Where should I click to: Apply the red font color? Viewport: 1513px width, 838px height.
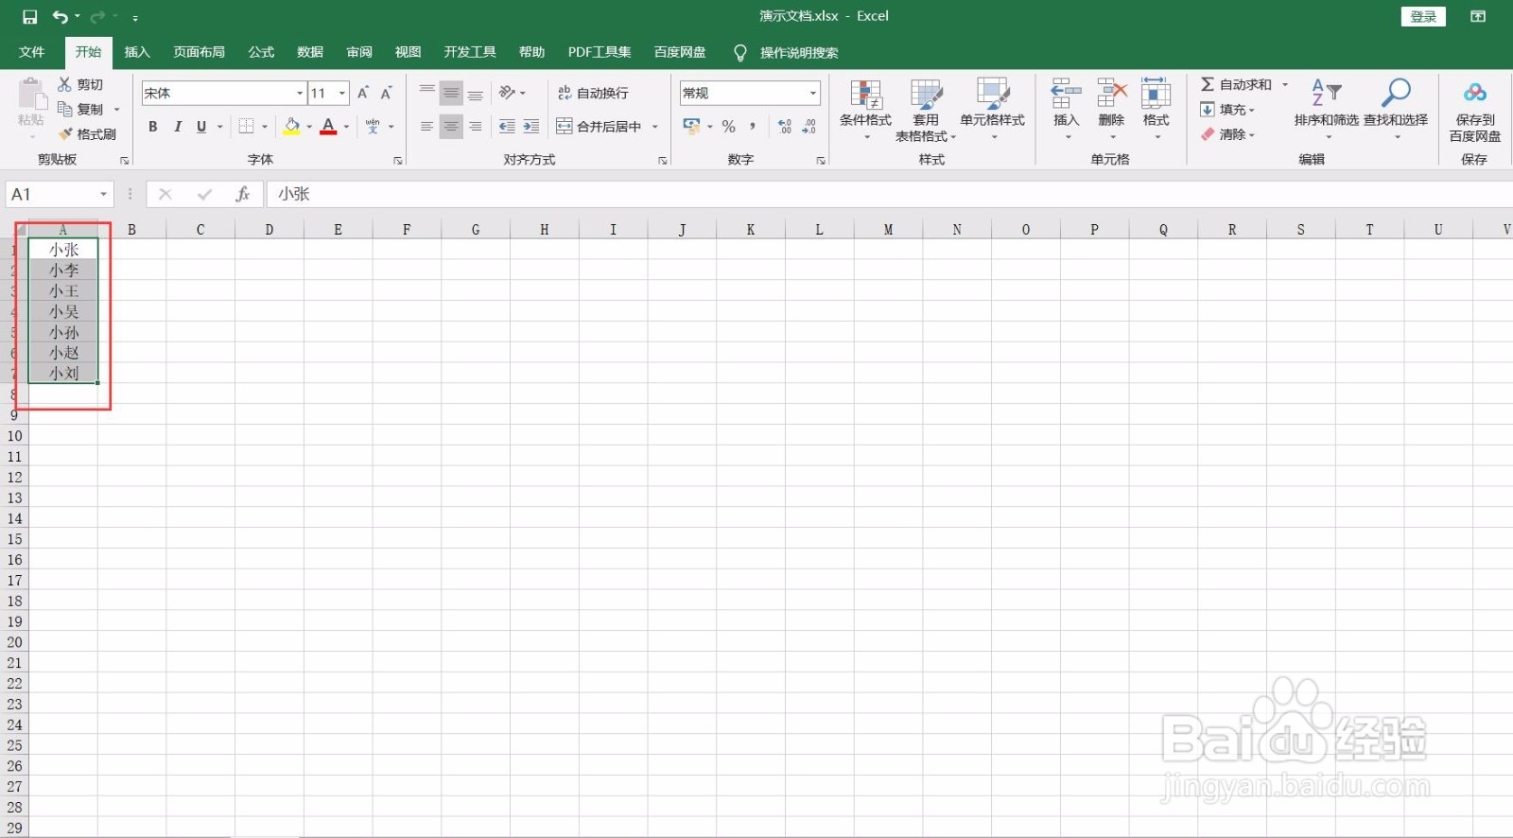(x=328, y=126)
